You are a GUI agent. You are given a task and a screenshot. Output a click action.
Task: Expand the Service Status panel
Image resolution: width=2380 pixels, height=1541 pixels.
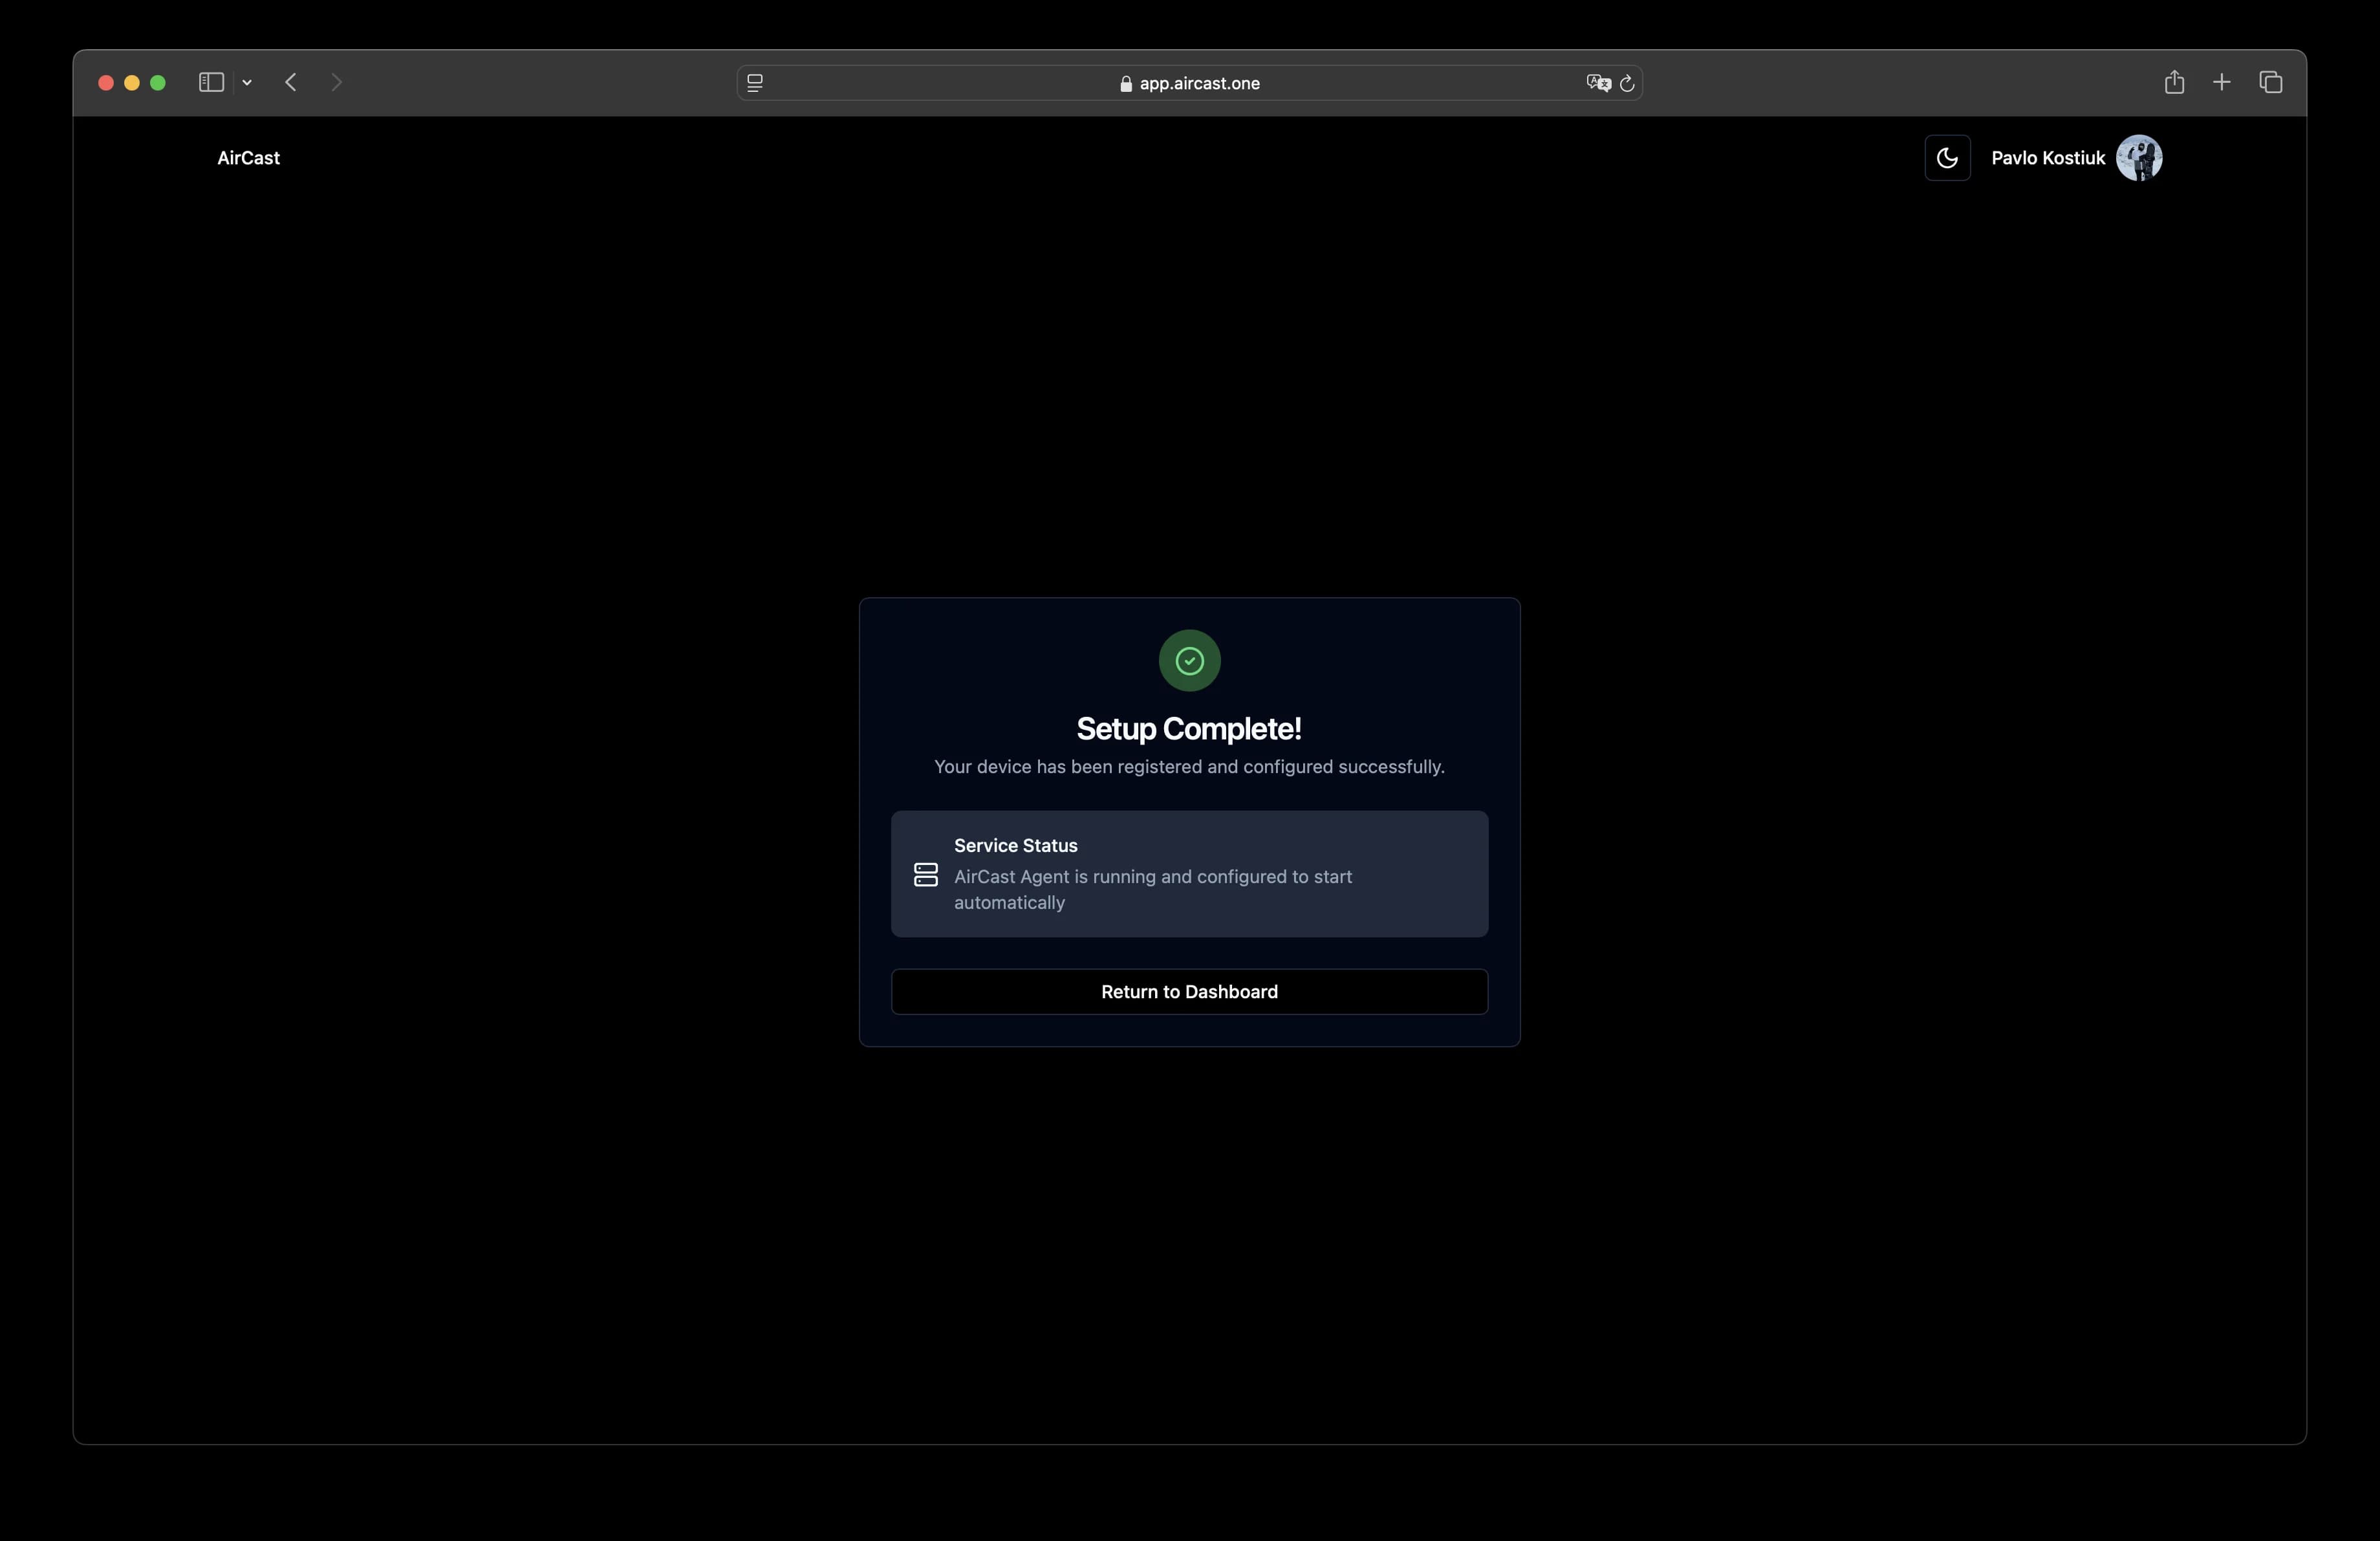[x=1188, y=873]
